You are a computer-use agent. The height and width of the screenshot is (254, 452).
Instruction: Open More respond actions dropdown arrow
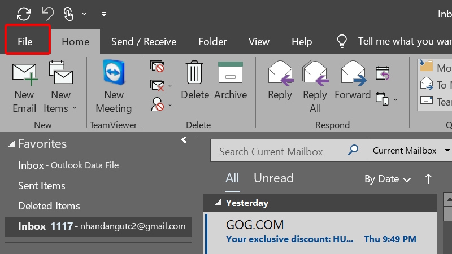coord(395,99)
